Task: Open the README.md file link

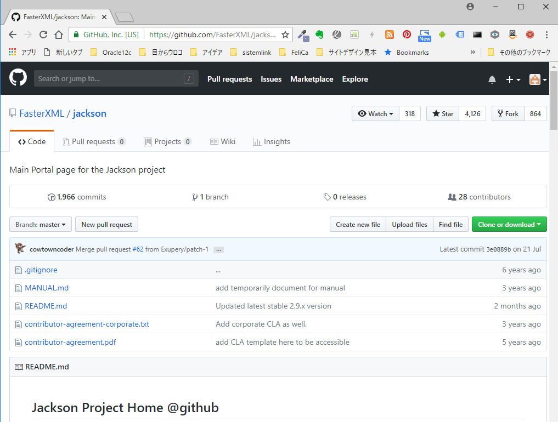Action: (46, 306)
